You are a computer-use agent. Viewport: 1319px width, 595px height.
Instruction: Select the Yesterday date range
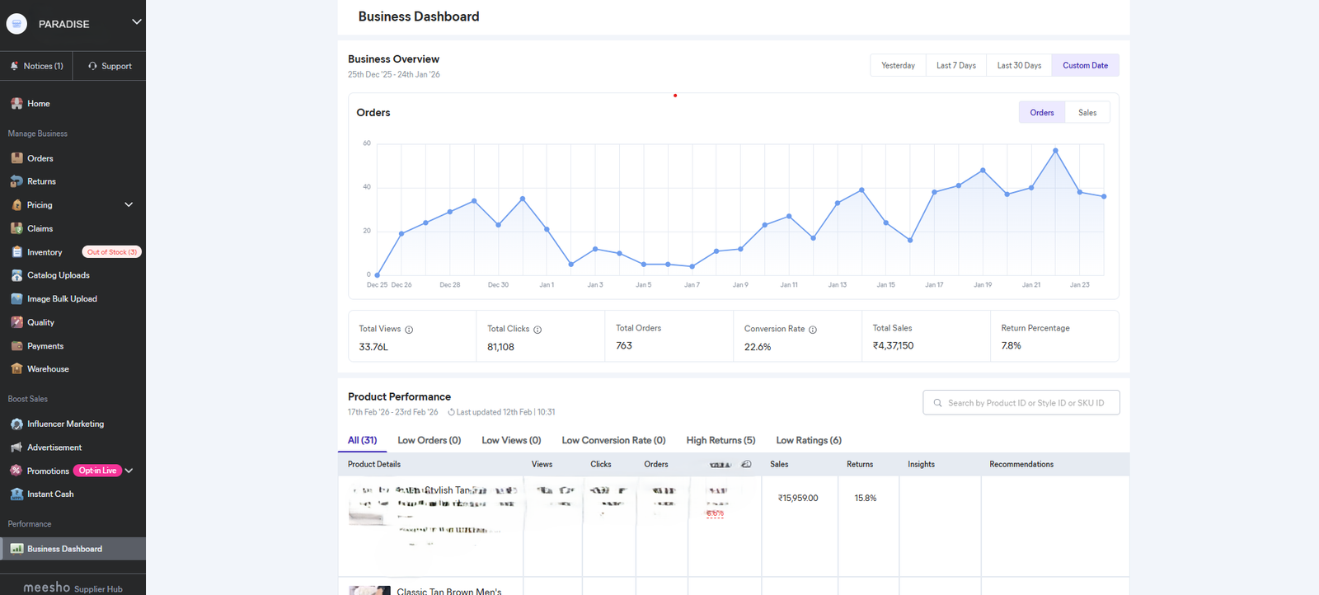click(x=898, y=65)
